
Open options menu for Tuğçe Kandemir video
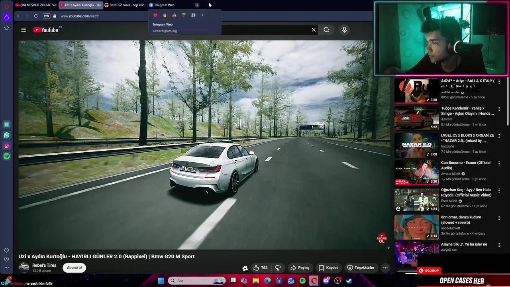[499, 109]
